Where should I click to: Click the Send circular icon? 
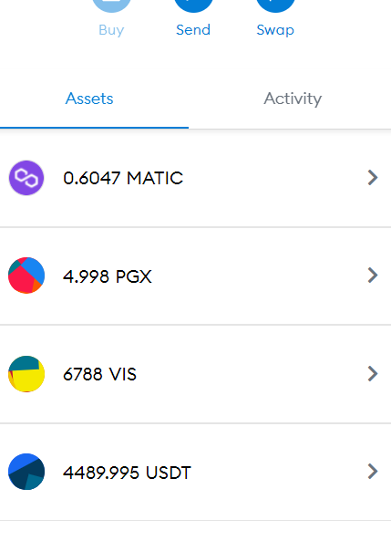pyautogui.click(x=193, y=5)
